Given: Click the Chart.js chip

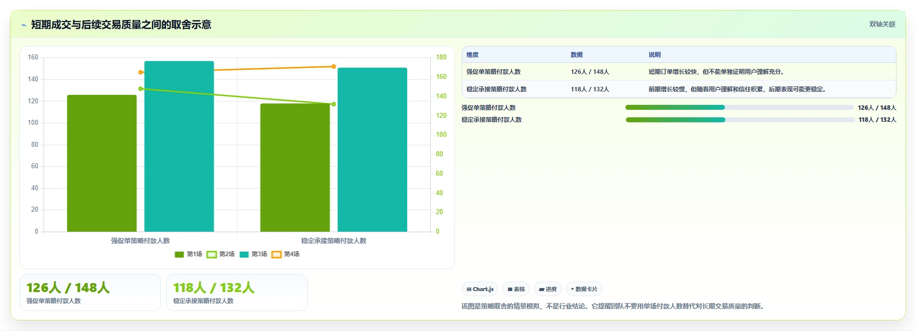Looking at the screenshot, I should tap(480, 289).
